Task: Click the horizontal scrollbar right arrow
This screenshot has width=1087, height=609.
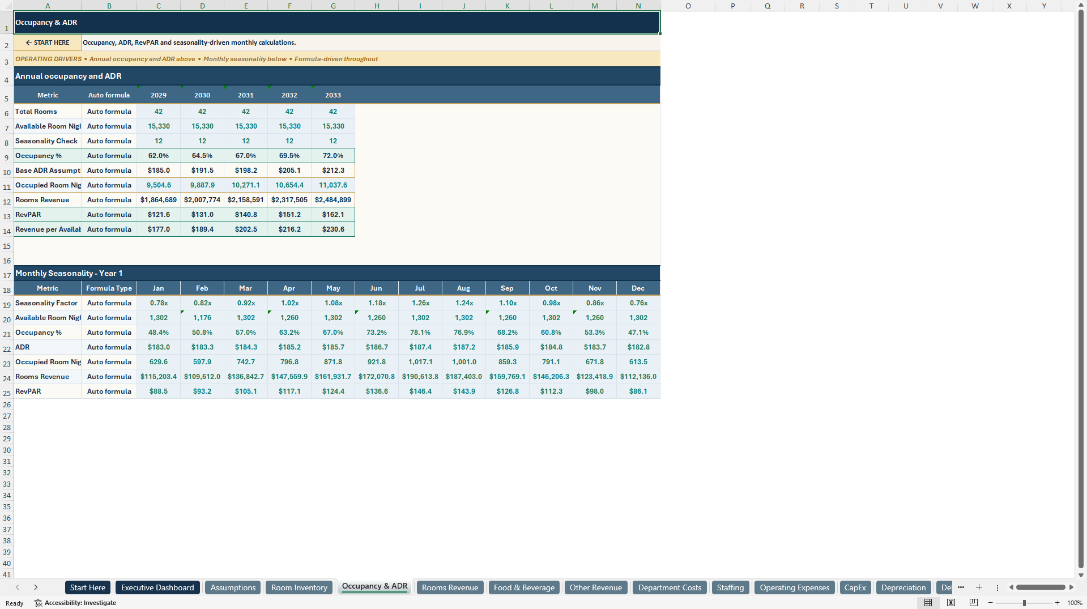Action: [1071, 587]
